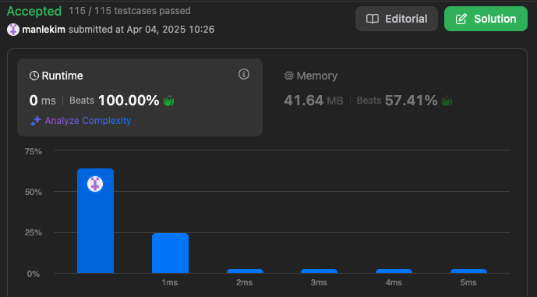Viewport: 537px width, 297px height.
Task: Click the '1ms' x-axis label
Action: click(170, 283)
